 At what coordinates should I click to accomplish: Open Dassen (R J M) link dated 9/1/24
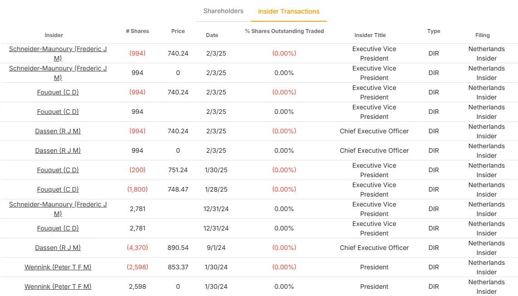(58, 248)
